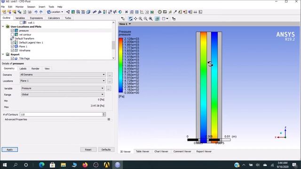Click the pressure legend color bar
Screen dimensions: 301x169
120,65
